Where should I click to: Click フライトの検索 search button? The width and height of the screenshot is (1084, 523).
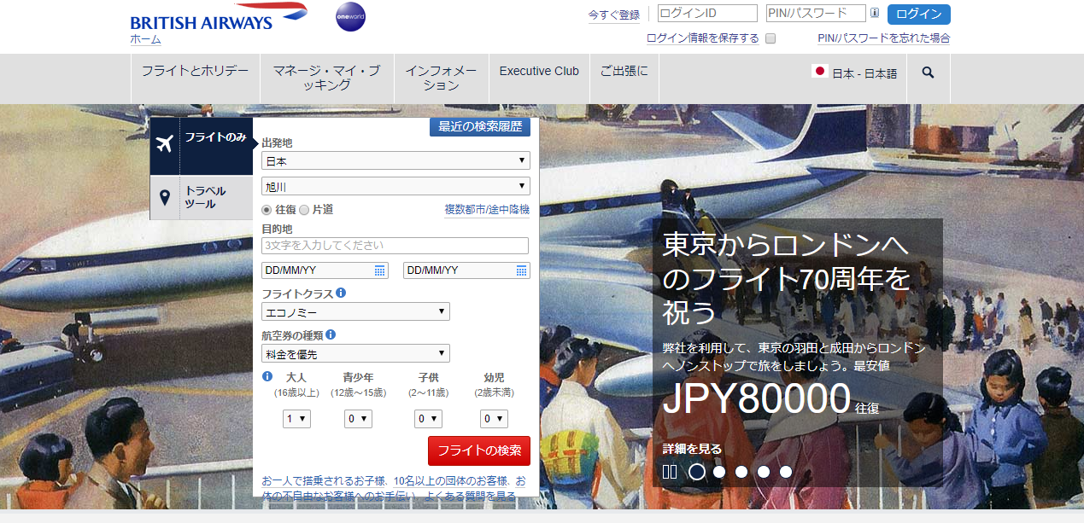[x=479, y=450]
